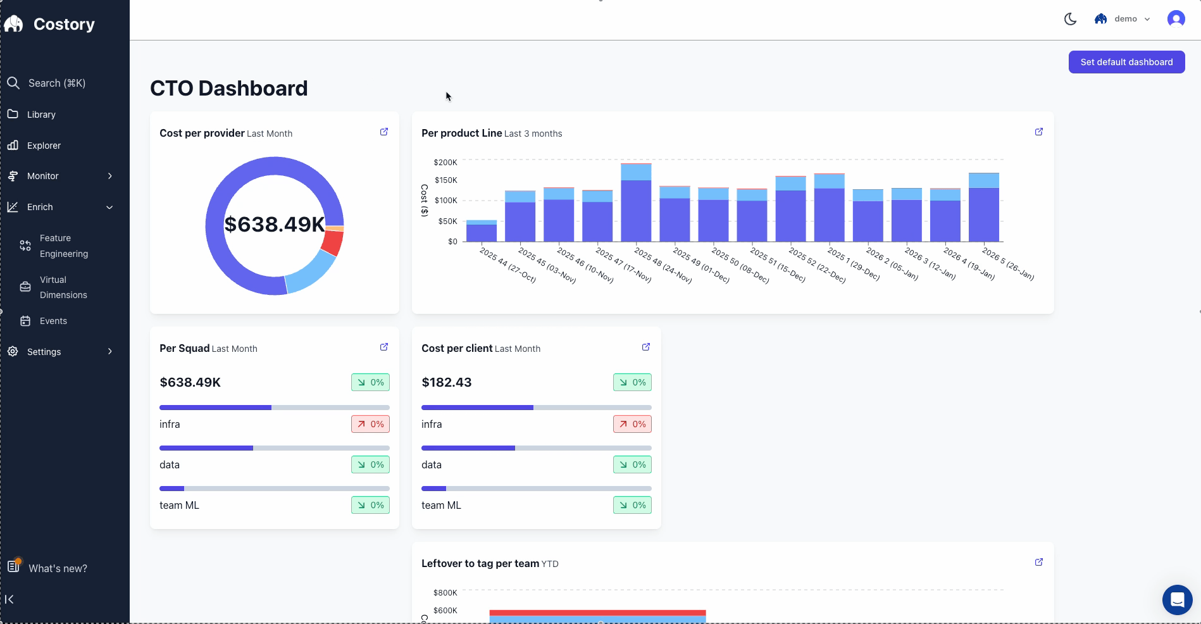This screenshot has height=624, width=1201.
Task: Click the Set default dashboard button
Action: coord(1126,62)
